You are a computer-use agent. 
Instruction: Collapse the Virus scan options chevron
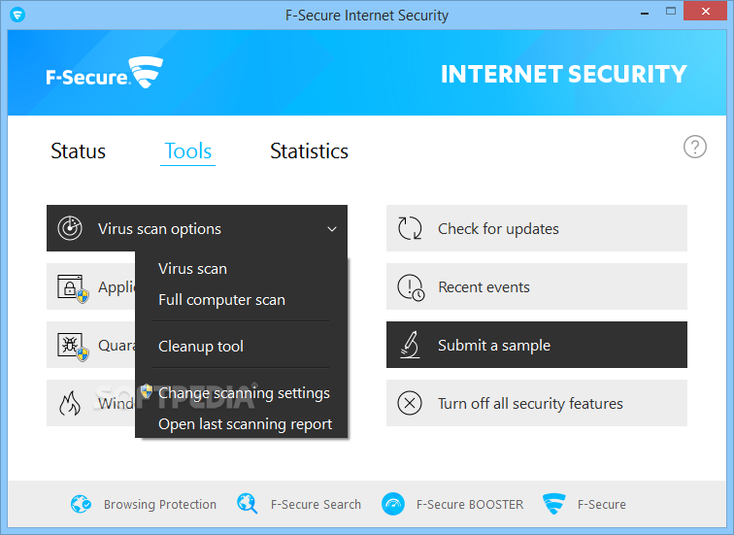[332, 229]
